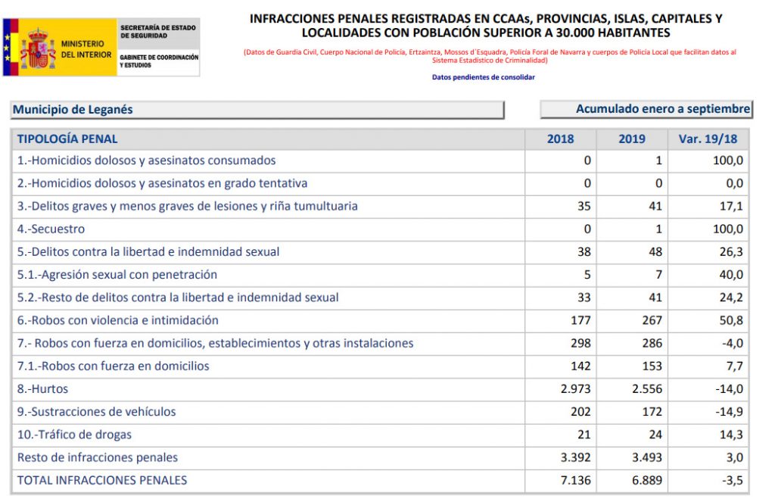Click Secretaría de Estado de Seguridad label
This screenshot has width=775, height=502.
(157, 31)
